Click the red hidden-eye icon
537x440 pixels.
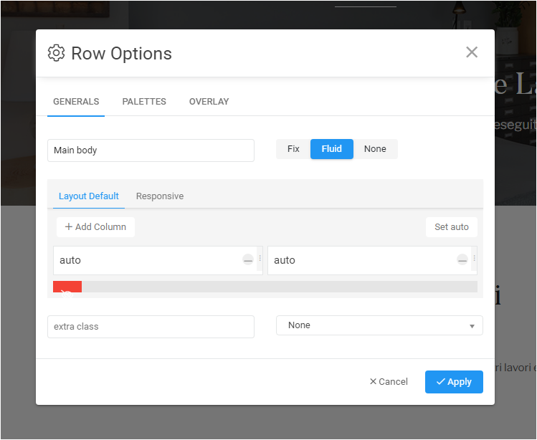67,289
